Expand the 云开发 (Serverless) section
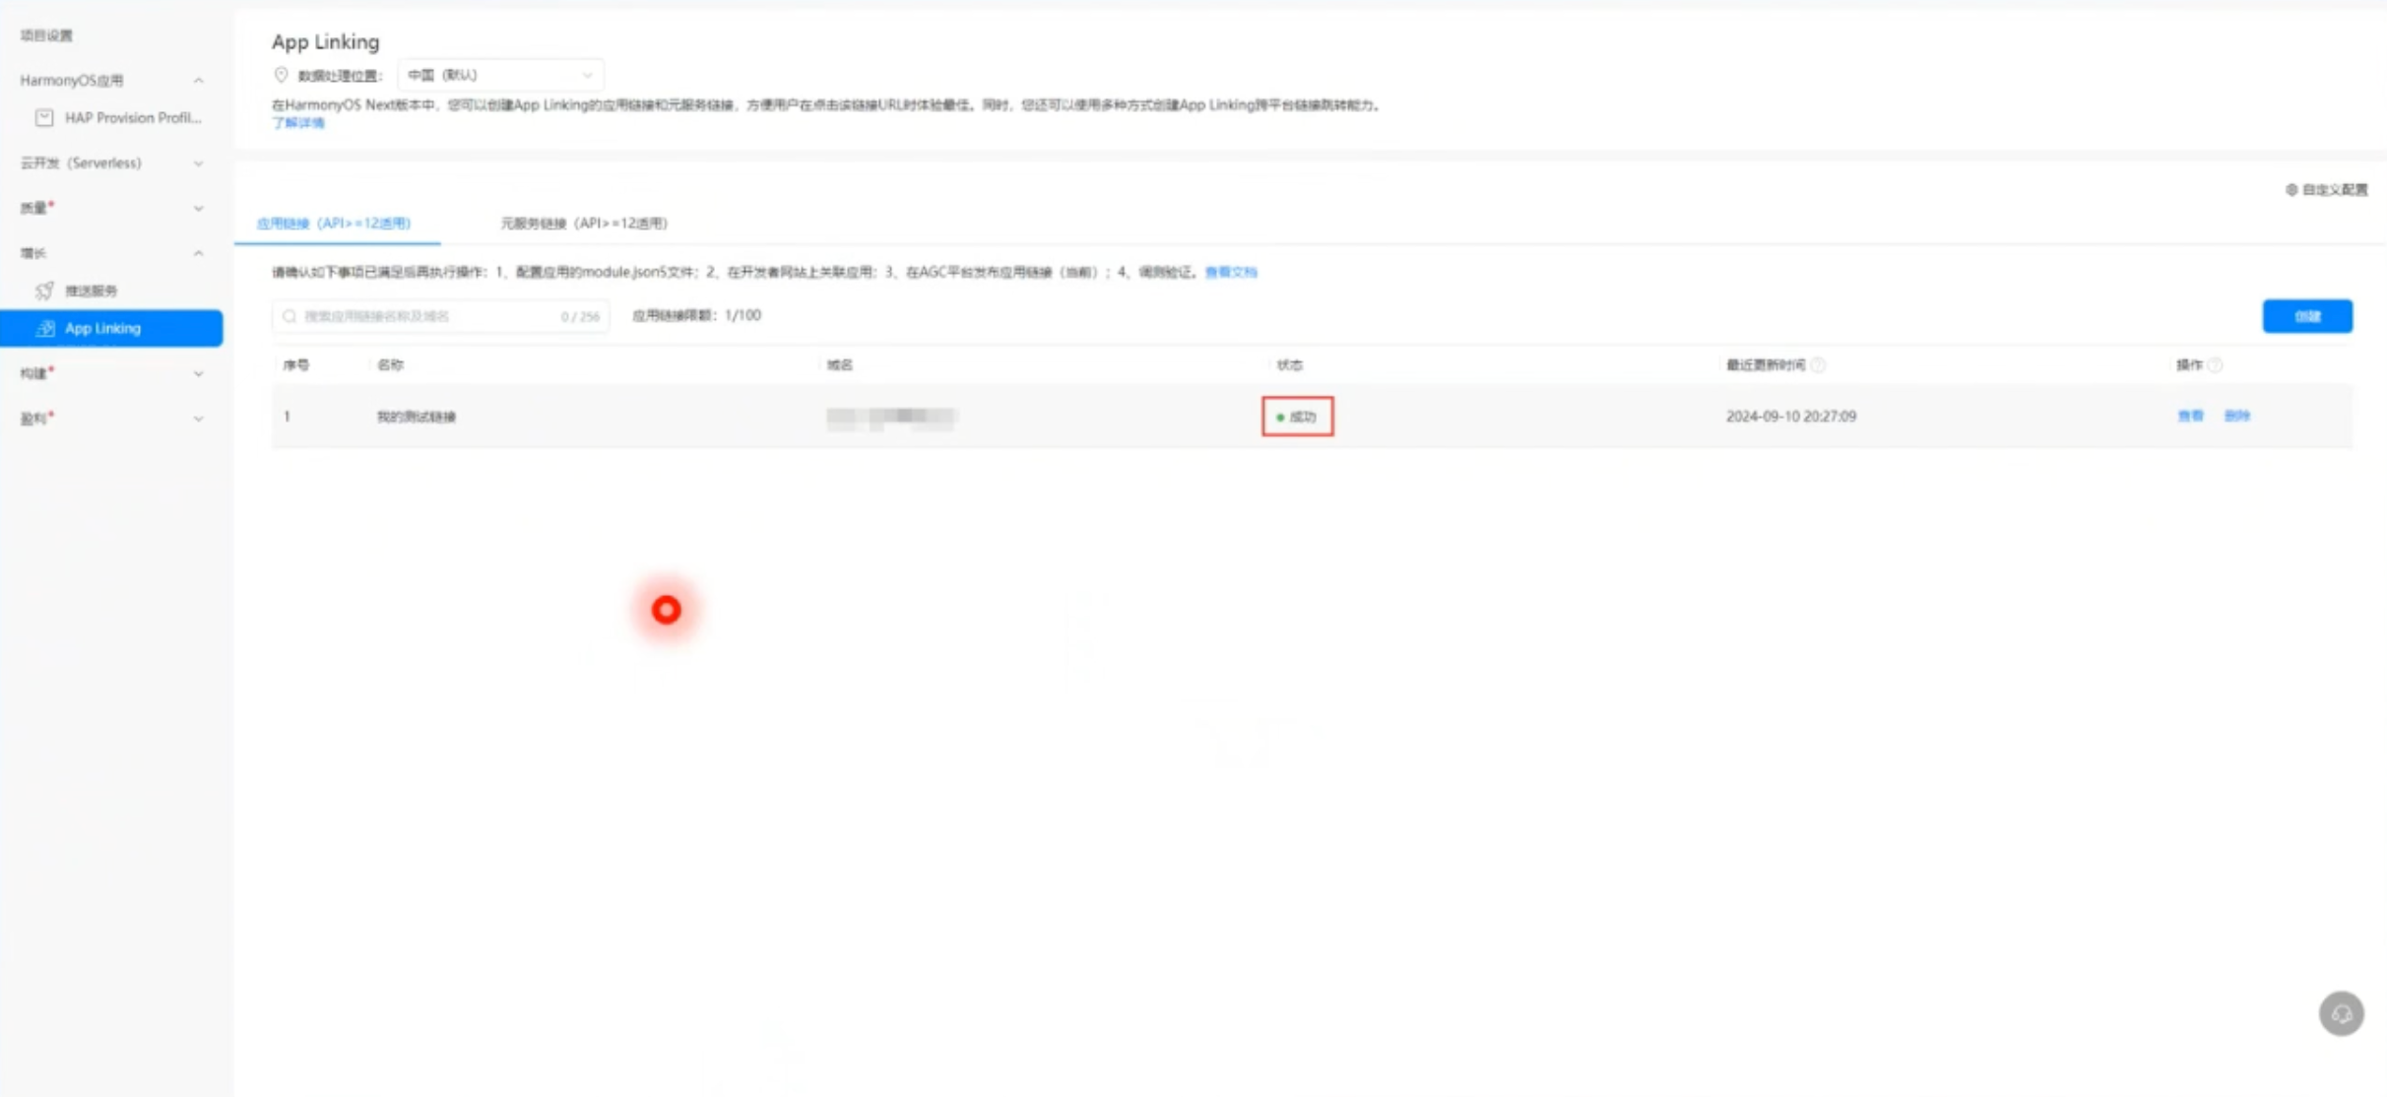 pyautogui.click(x=199, y=163)
